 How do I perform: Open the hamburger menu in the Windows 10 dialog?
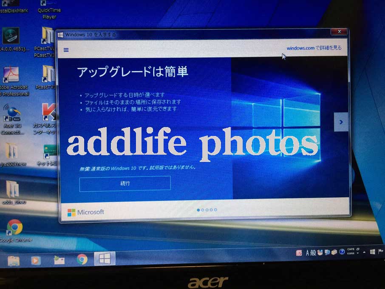66,50
